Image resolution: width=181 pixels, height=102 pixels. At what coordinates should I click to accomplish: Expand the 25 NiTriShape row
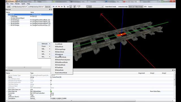point(9,20)
